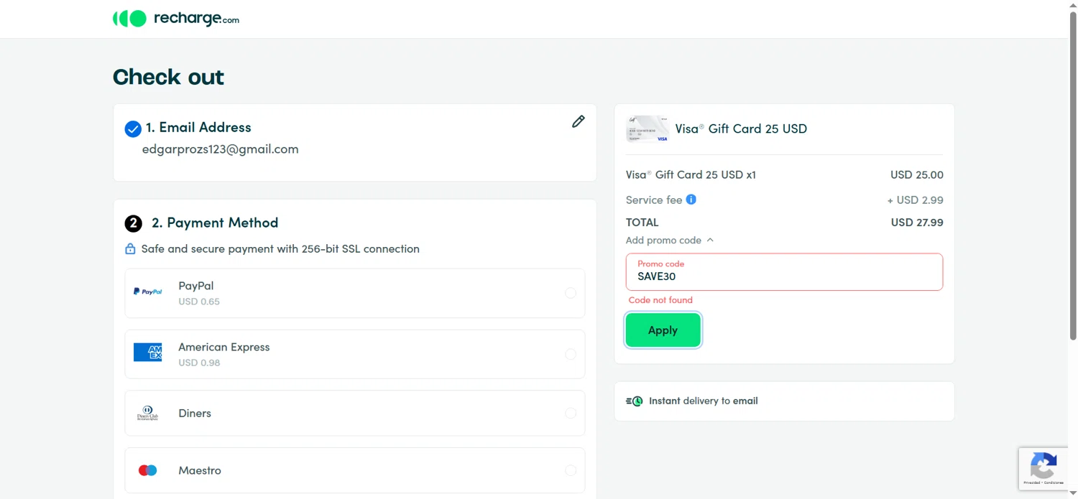Collapse the Add promo code section

click(x=670, y=241)
